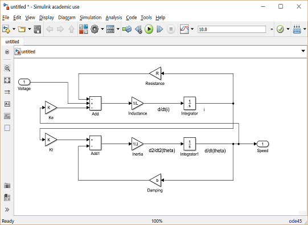Image resolution: width=308 pixels, height=225 pixels.
Task: Expand the Open folder dropdown arrow
Action: 30,29
